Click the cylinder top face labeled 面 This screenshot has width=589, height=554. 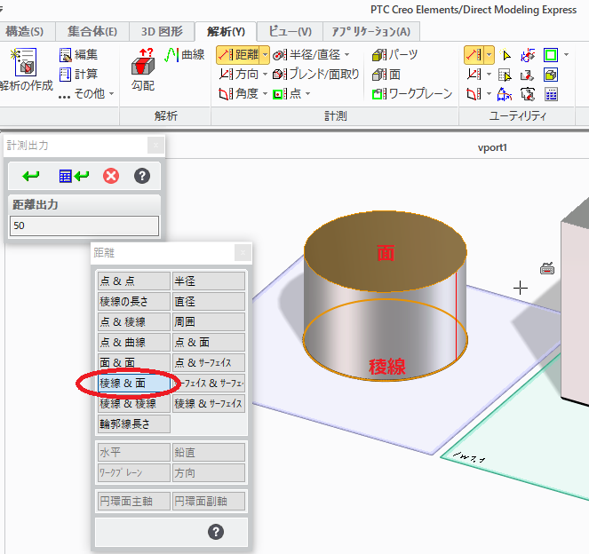click(386, 251)
